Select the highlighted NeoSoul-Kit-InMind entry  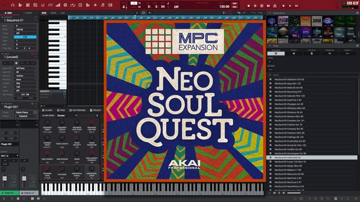312,158
